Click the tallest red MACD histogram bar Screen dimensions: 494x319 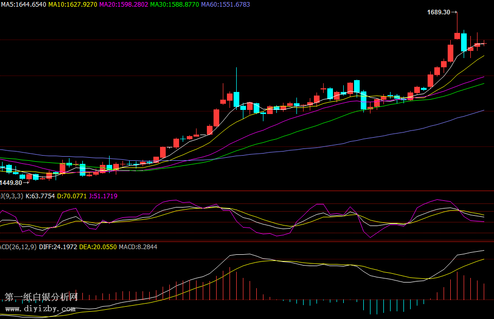(x=457, y=286)
